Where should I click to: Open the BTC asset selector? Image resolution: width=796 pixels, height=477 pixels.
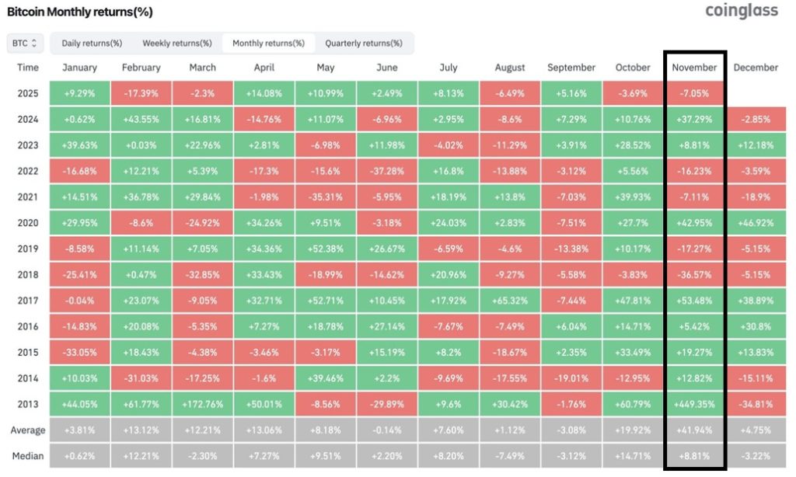24,44
